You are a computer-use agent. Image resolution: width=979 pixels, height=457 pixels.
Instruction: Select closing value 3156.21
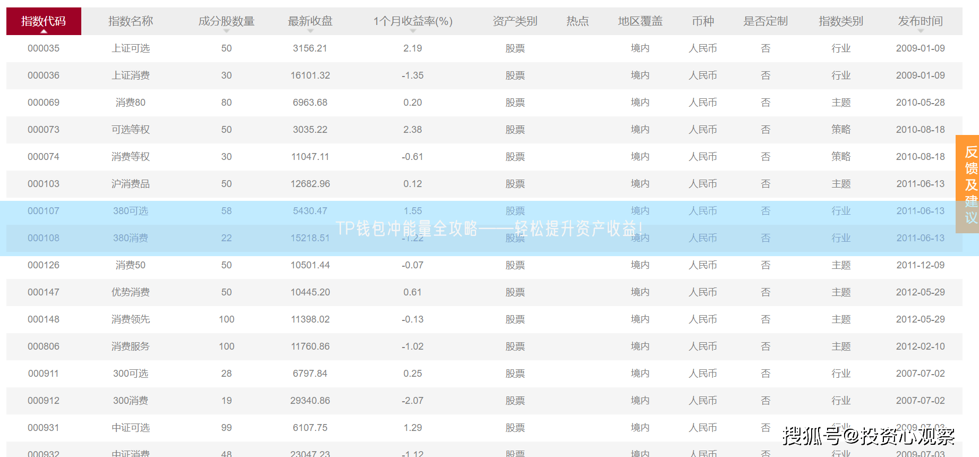pos(310,48)
